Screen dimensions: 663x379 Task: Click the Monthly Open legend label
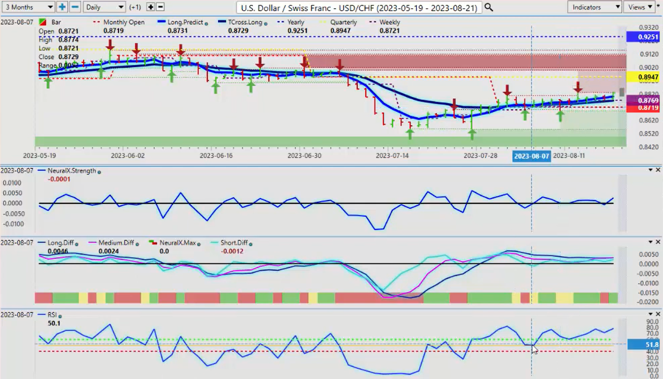click(x=124, y=22)
